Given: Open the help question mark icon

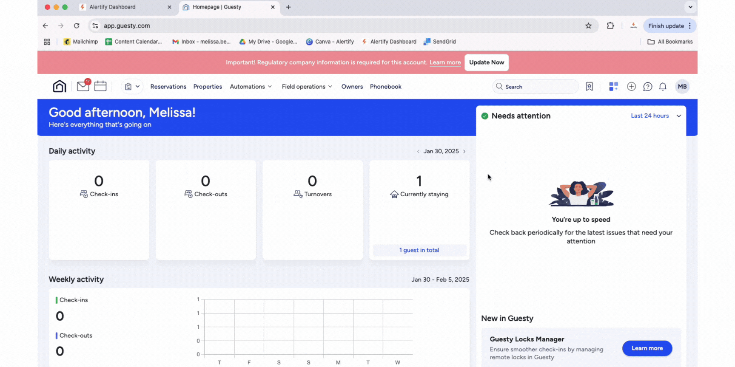Looking at the screenshot, I should (x=647, y=87).
